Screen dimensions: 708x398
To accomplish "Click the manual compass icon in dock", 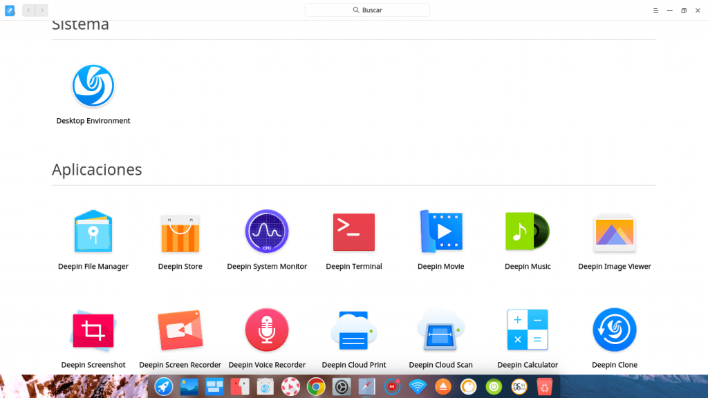I will coord(366,387).
